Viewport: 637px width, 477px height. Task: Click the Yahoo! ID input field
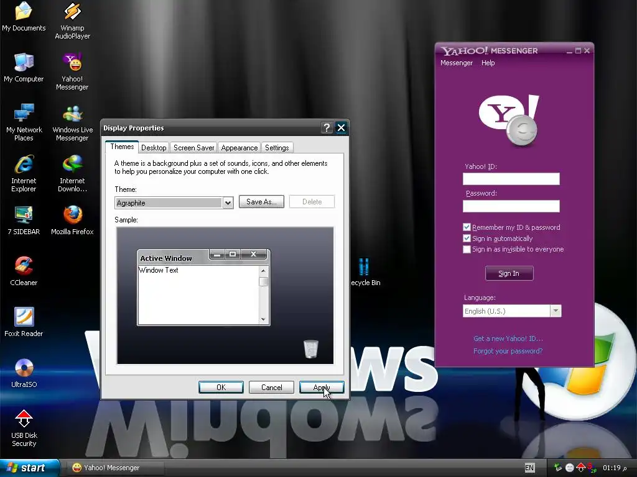point(511,179)
